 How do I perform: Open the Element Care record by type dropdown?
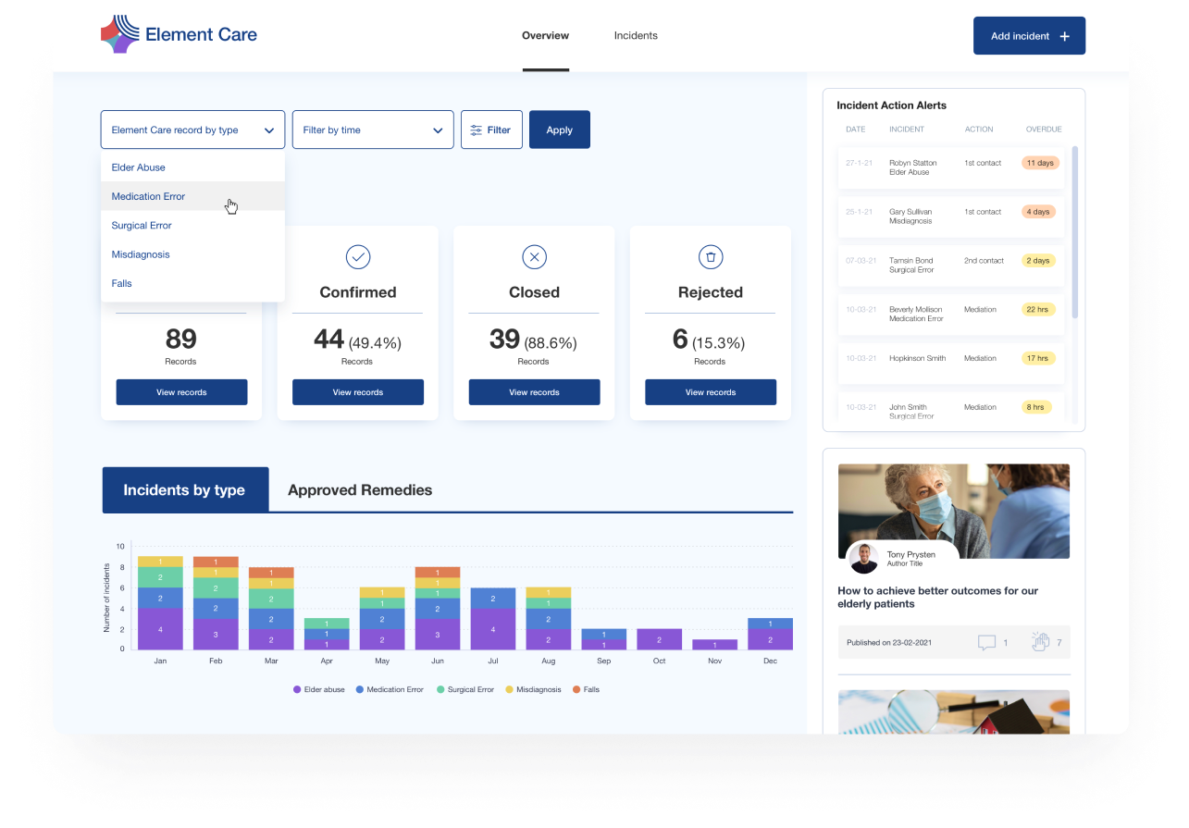click(x=192, y=130)
